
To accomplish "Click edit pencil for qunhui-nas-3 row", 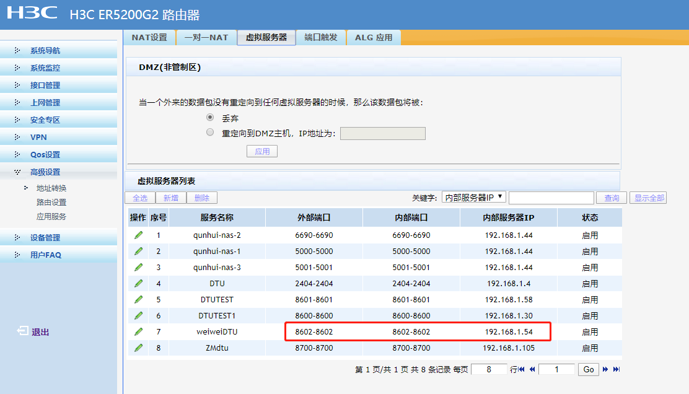I will click(138, 267).
